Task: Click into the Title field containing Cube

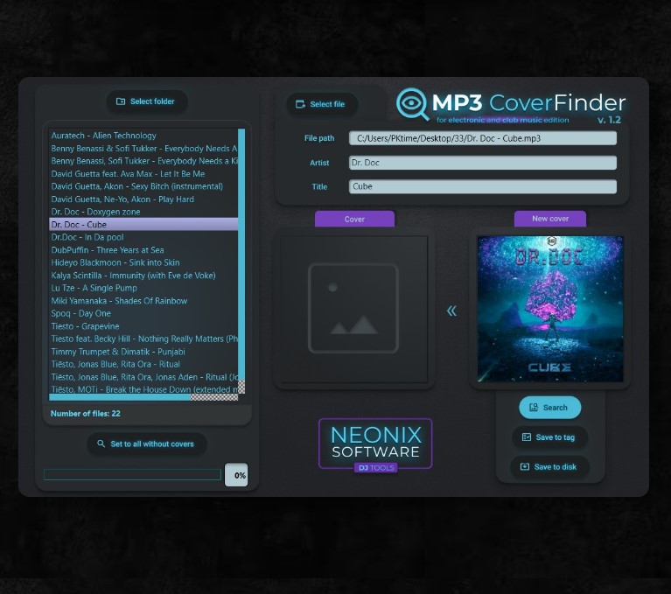Action: [x=483, y=186]
